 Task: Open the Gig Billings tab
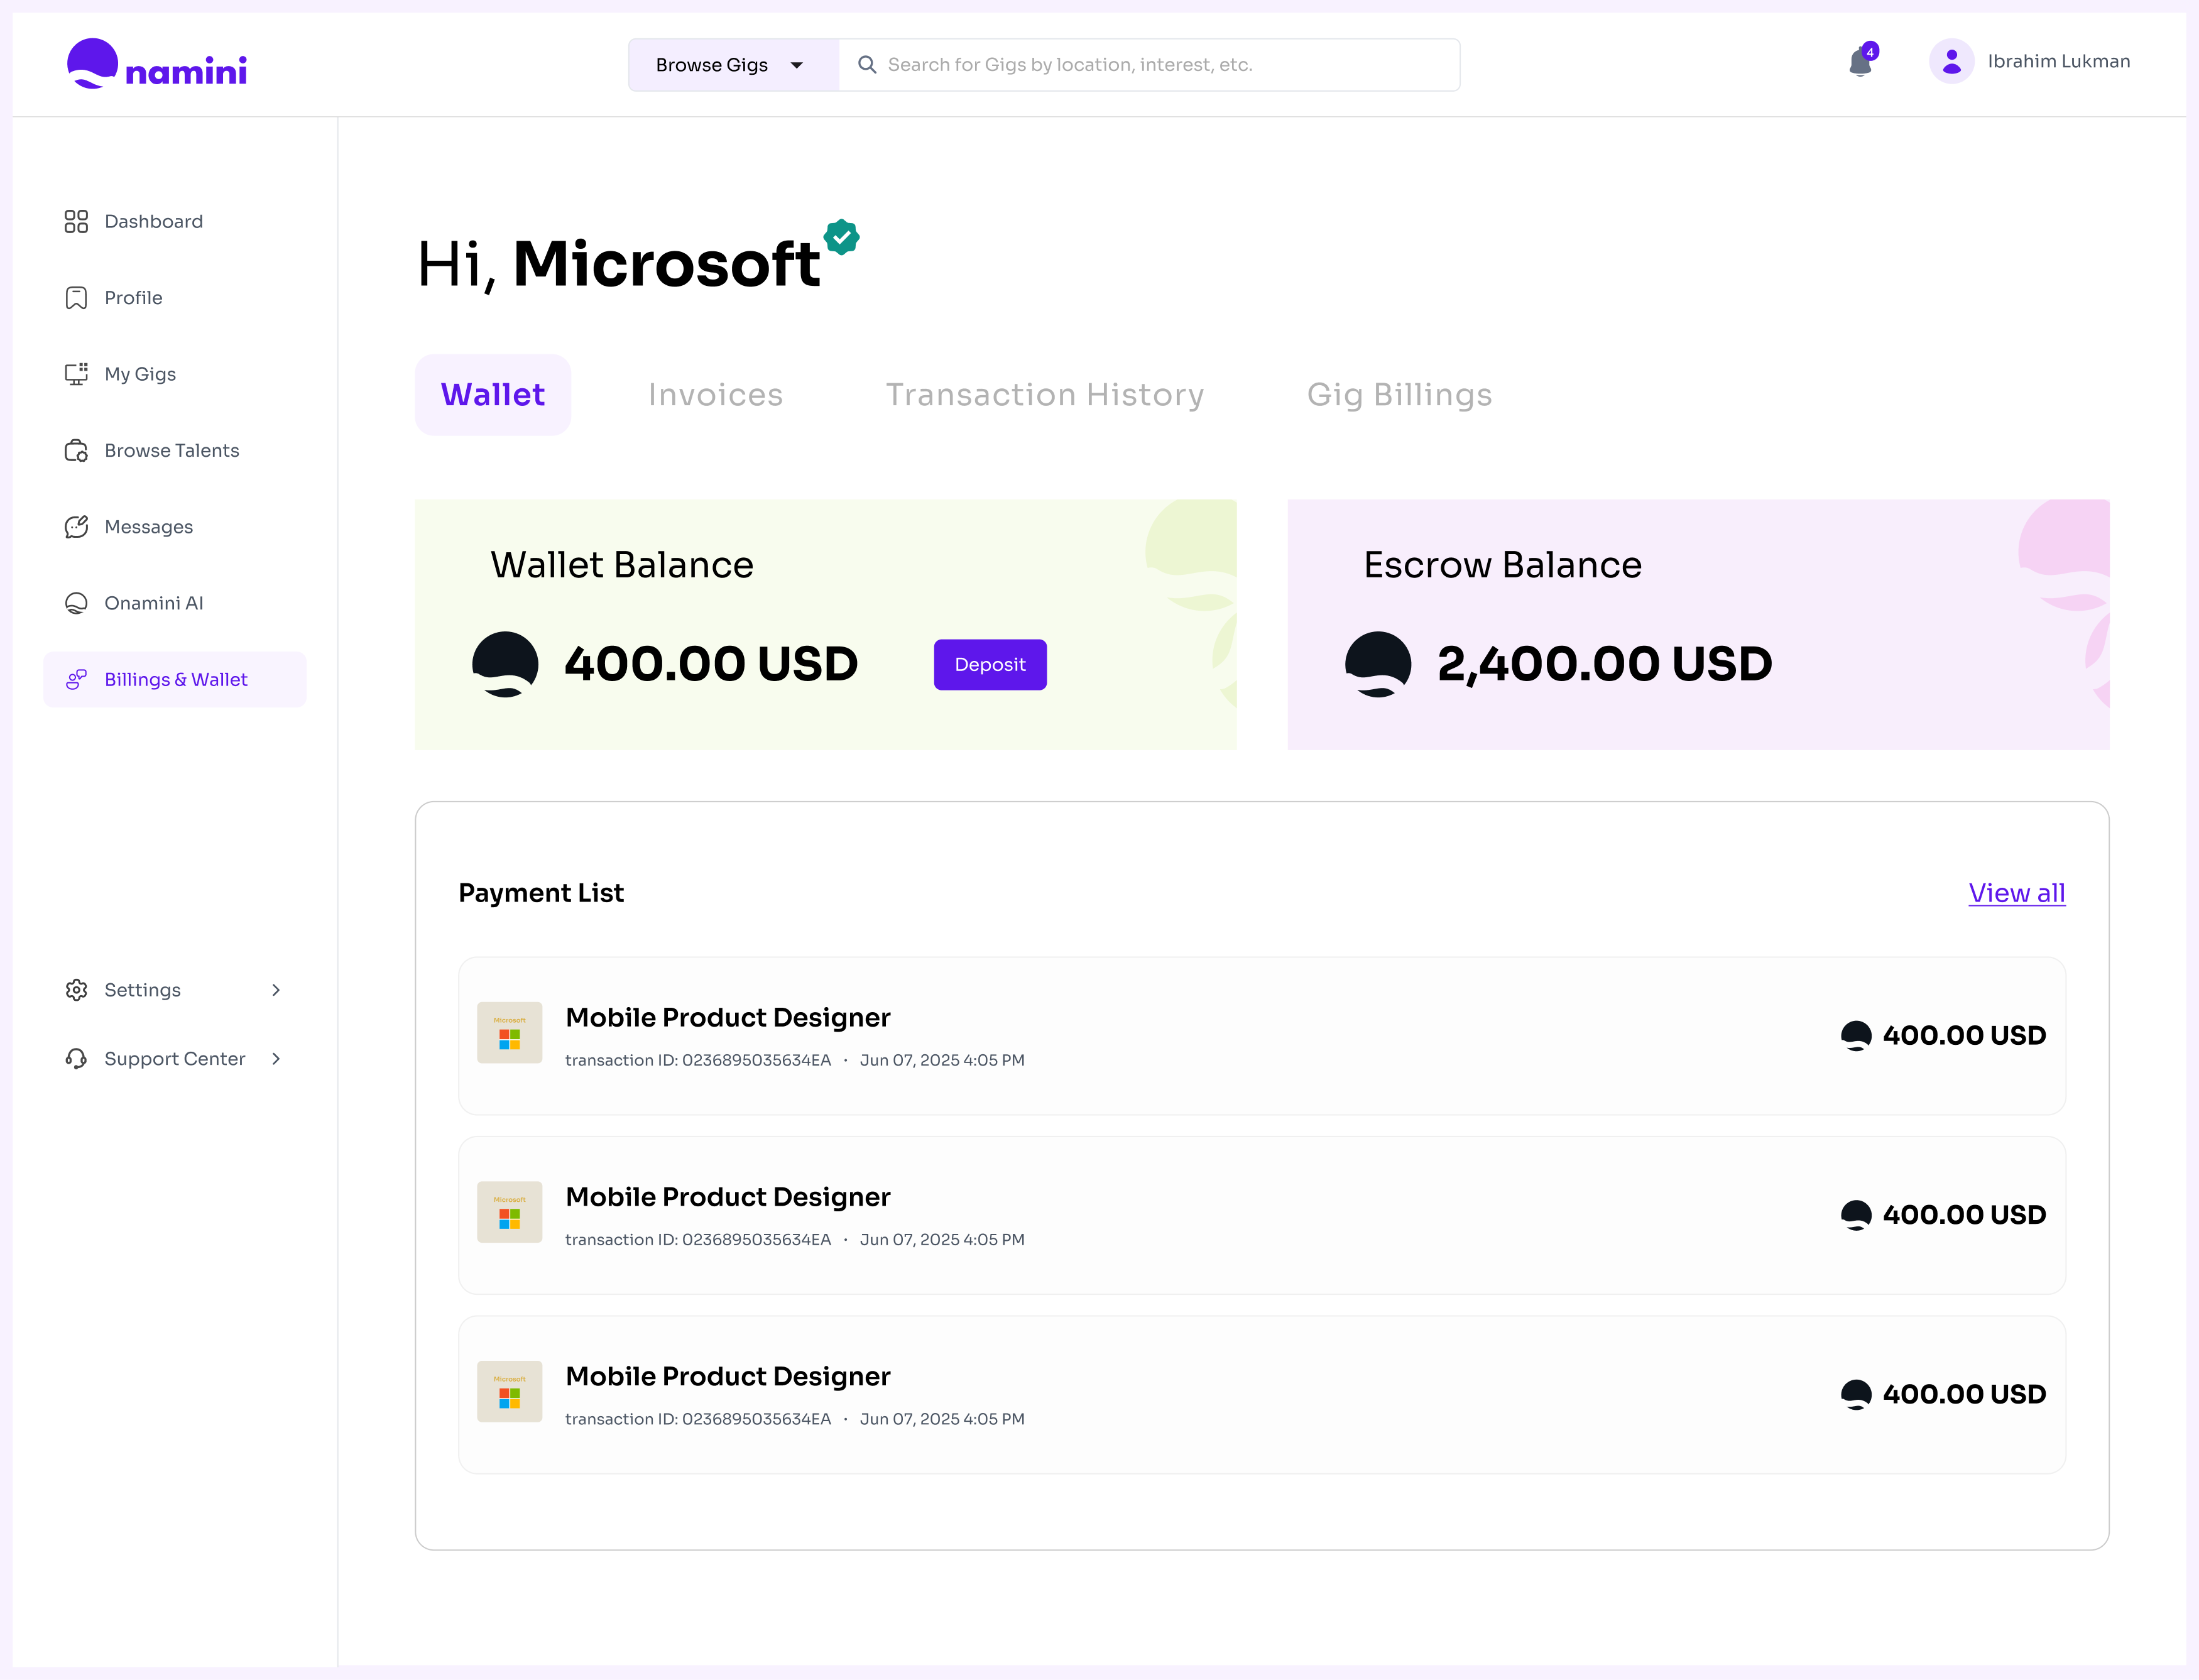pyautogui.click(x=1398, y=395)
